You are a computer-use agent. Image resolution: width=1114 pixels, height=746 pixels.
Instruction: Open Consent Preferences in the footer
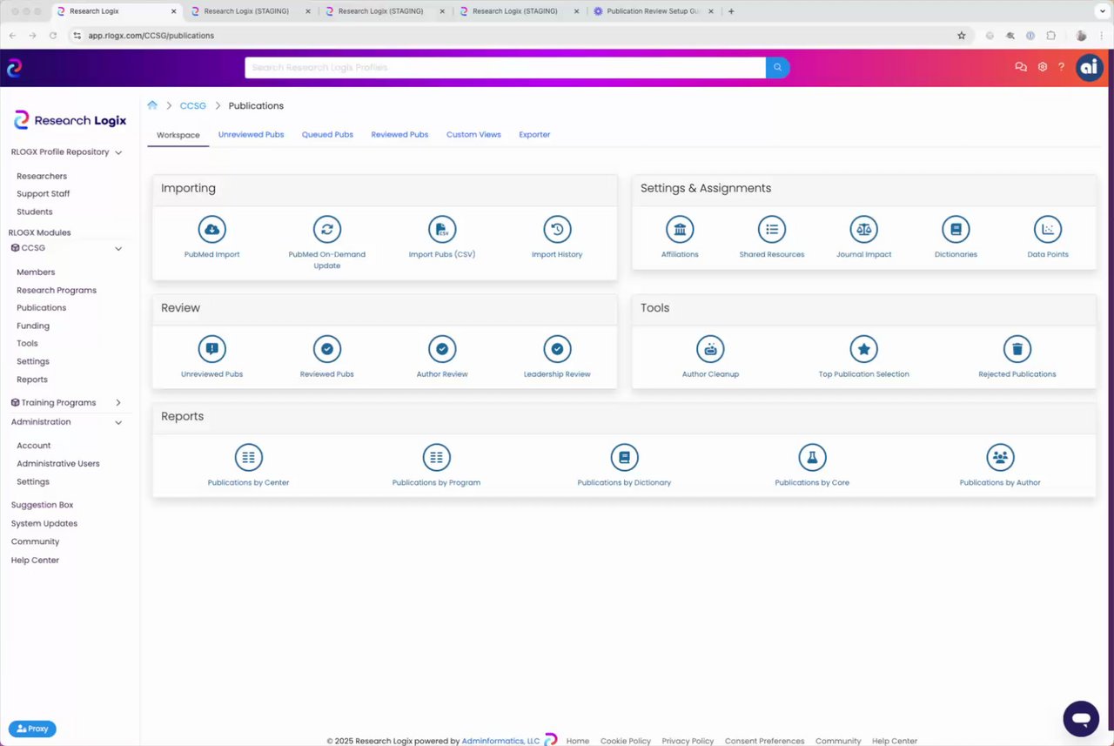[764, 741]
